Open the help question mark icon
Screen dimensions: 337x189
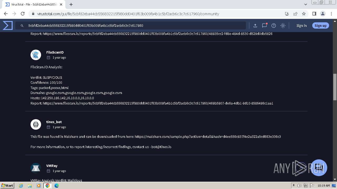(x=274, y=25)
